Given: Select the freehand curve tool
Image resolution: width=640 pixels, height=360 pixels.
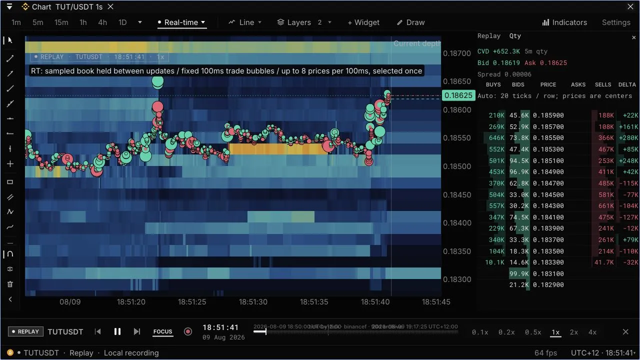Looking at the screenshot, I should (10, 227).
